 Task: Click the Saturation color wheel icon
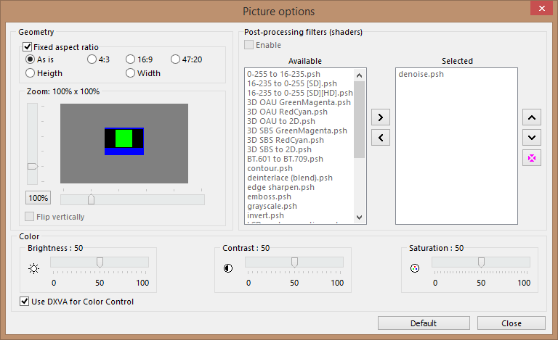(415, 268)
